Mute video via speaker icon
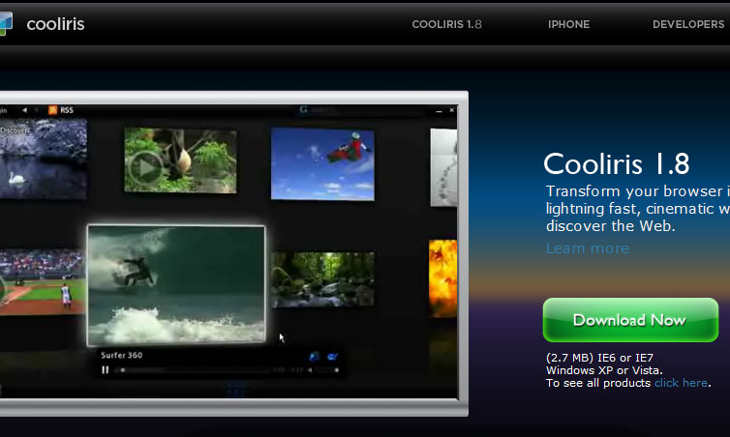The width and height of the screenshot is (730, 437). click(x=310, y=370)
